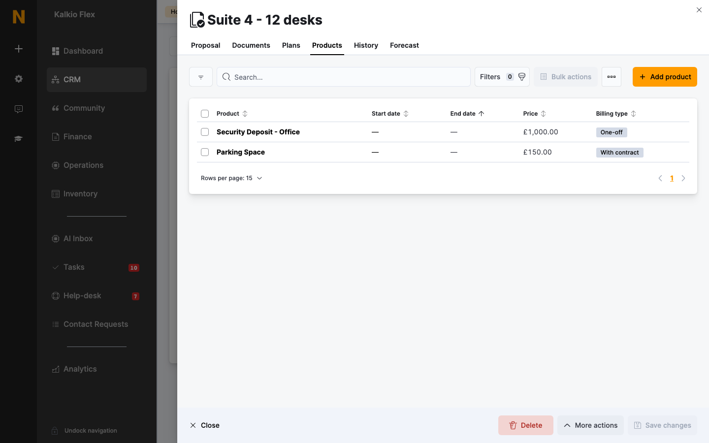Click the chat message icon in left rail
Screen dimensions: 709x443
[19, 109]
